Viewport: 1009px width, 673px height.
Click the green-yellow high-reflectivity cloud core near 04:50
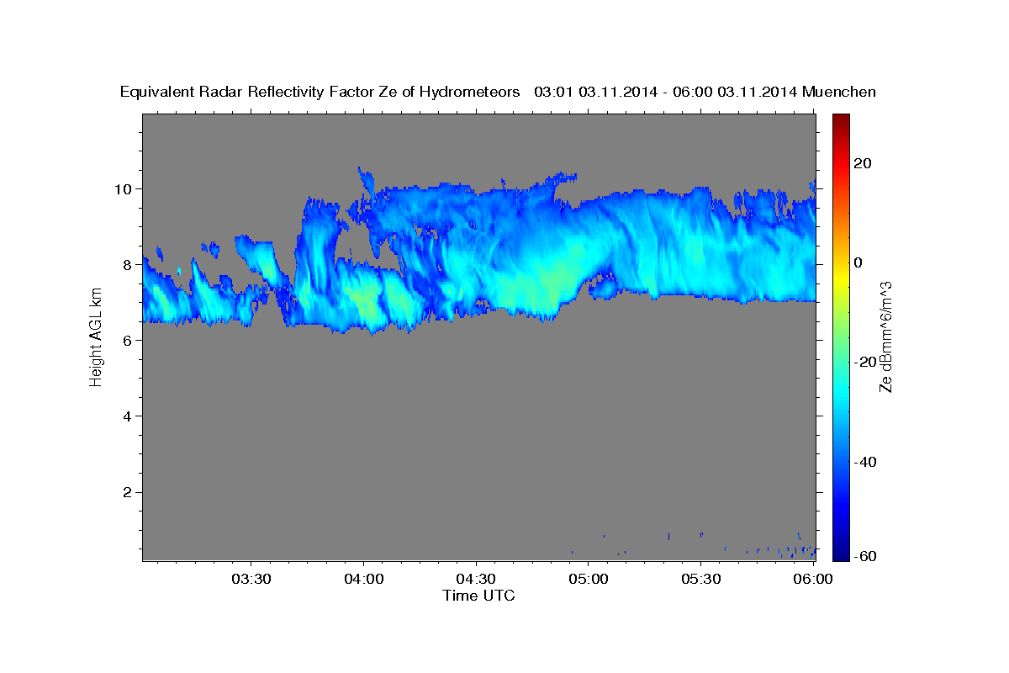551,280
